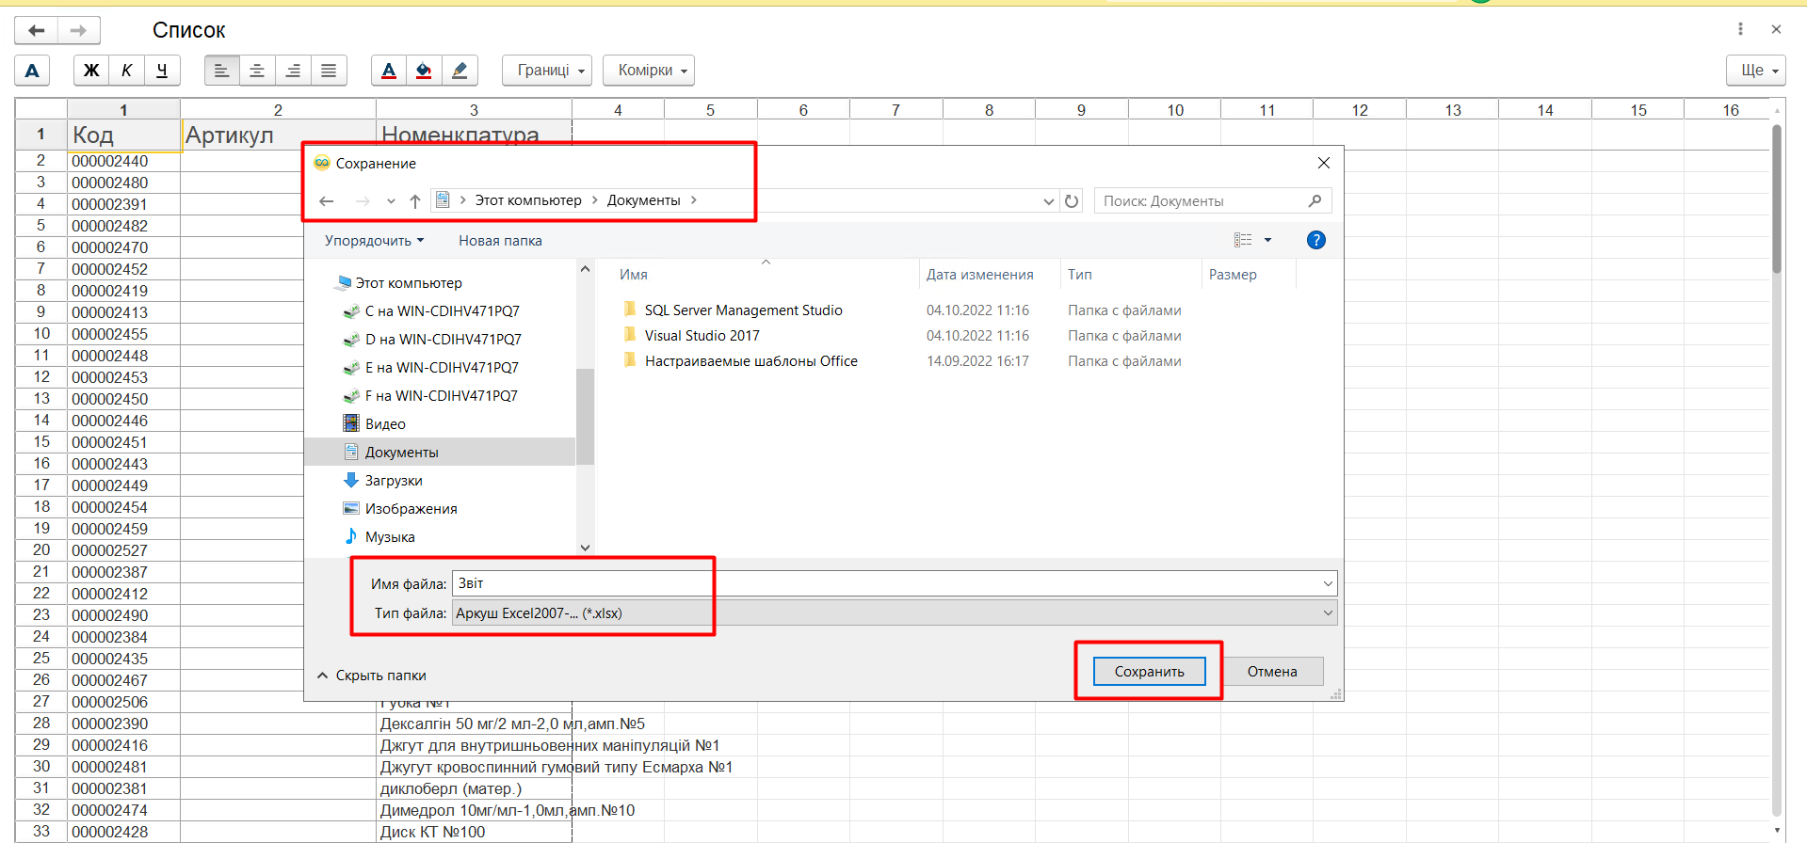Click the Имя файла input field
The height and width of the screenshot is (843, 1807).
[885, 583]
